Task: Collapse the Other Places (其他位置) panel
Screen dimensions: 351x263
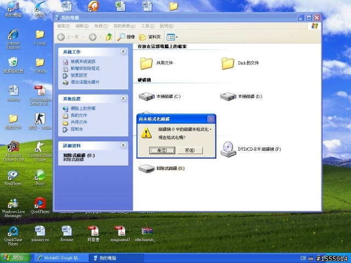Action: coord(123,99)
